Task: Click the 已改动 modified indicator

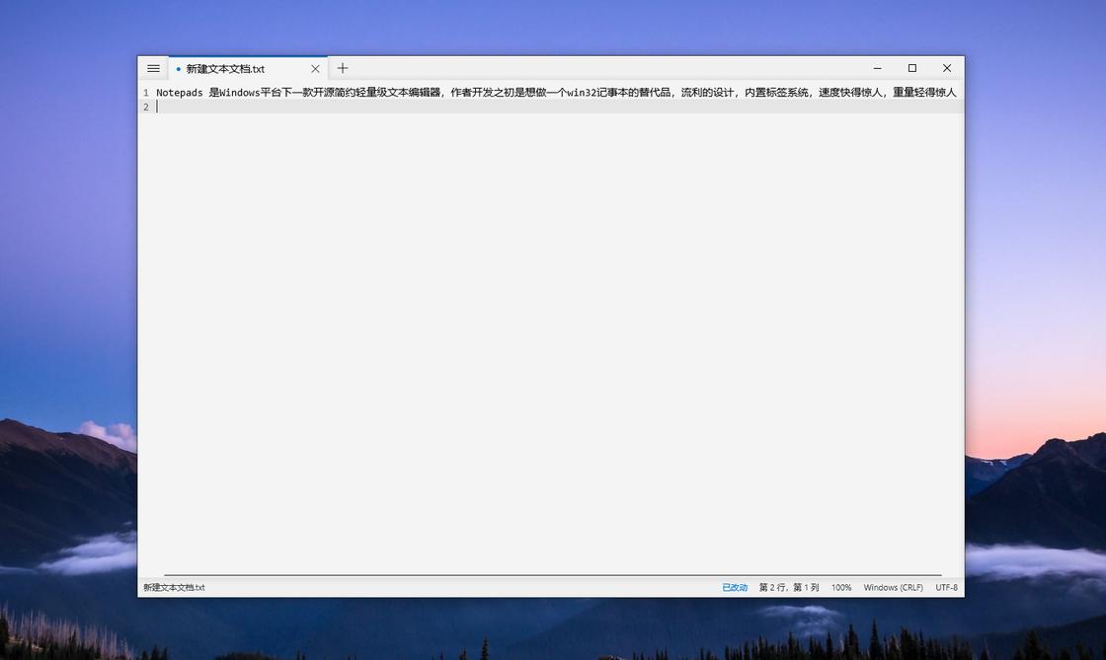Action: click(735, 587)
